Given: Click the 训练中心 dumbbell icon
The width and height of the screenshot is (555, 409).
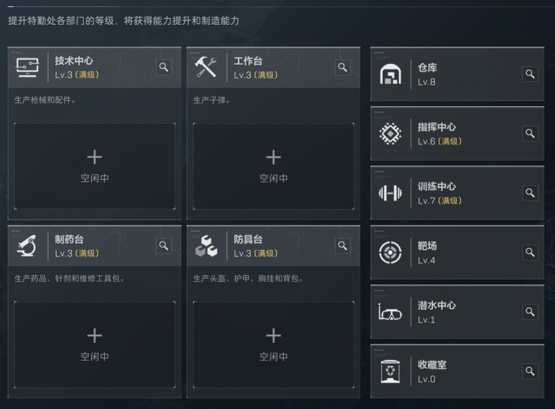Looking at the screenshot, I should (x=391, y=193).
